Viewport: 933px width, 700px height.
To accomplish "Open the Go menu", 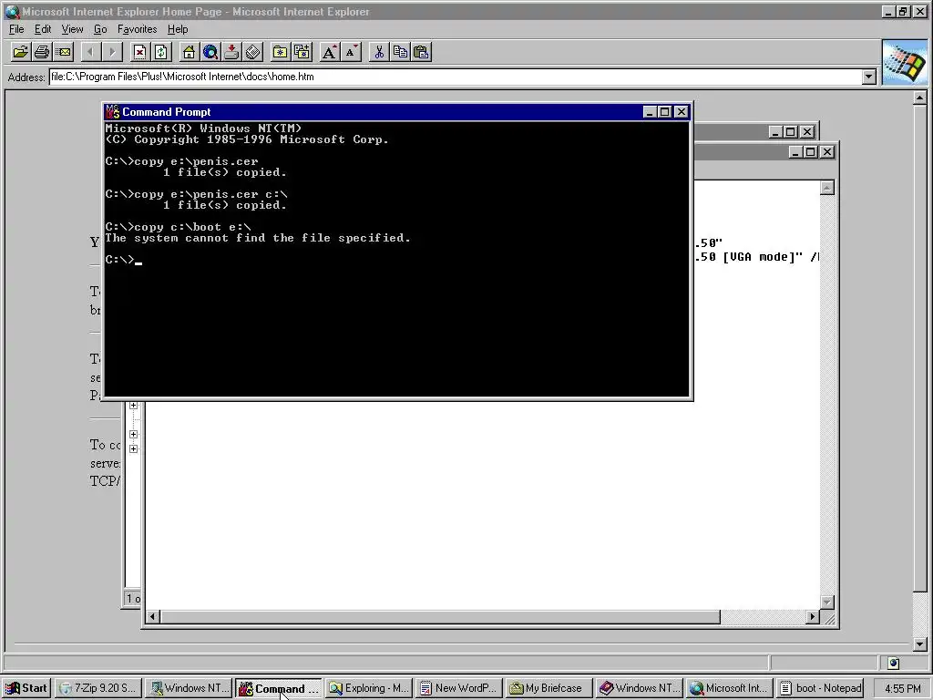I will click(x=100, y=29).
